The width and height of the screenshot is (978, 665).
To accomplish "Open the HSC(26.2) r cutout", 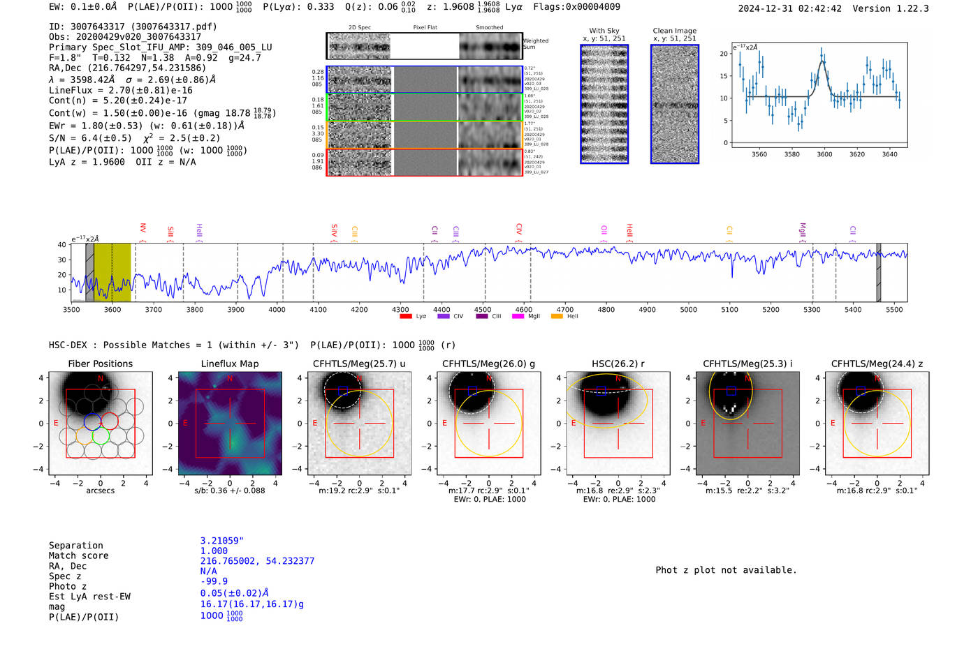I will click(618, 423).
